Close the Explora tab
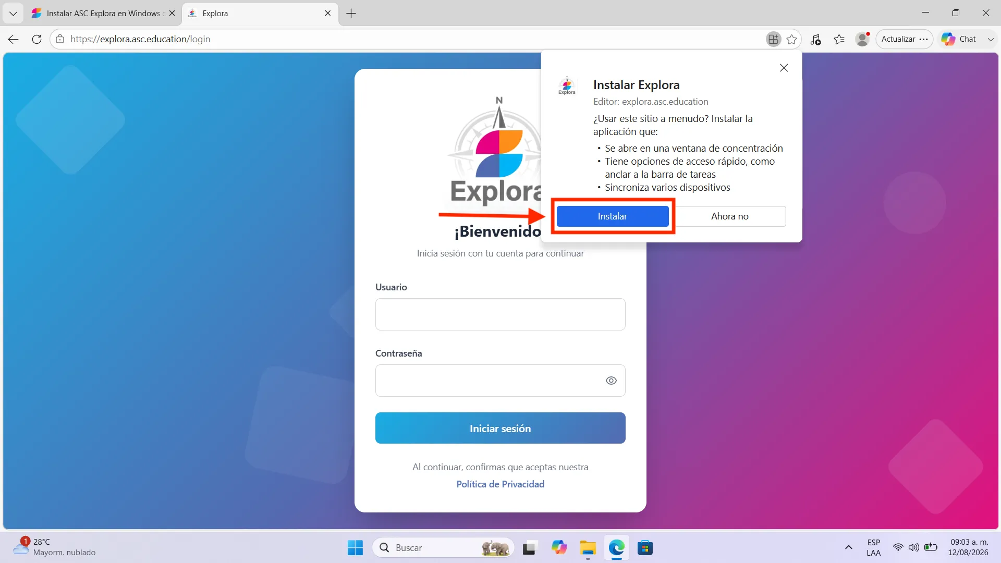Viewport: 1001px width, 563px height. [327, 14]
